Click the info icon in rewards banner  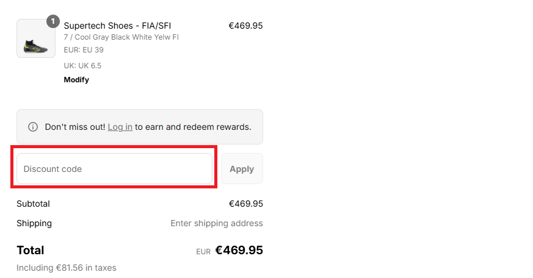tap(33, 127)
